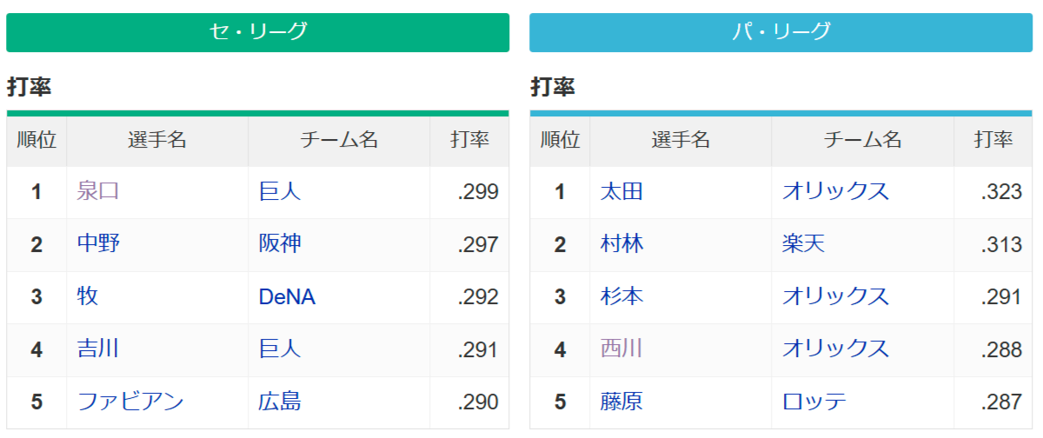The width and height of the screenshot is (1043, 438).
Task: Open team link 広島
Action: [280, 402]
